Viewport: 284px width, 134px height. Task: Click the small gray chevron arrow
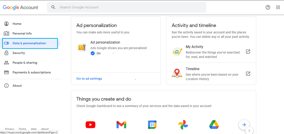pyautogui.click(x=249, y=130)
